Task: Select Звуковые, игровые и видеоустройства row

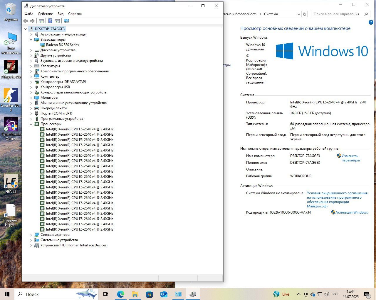Action: (72, 61)
